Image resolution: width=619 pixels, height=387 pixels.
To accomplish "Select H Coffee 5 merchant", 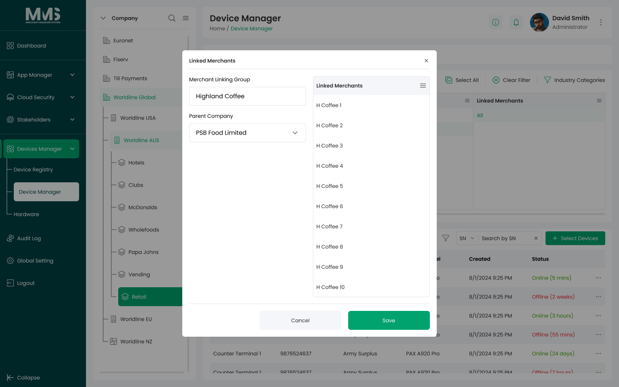I will tap(371, 186).
